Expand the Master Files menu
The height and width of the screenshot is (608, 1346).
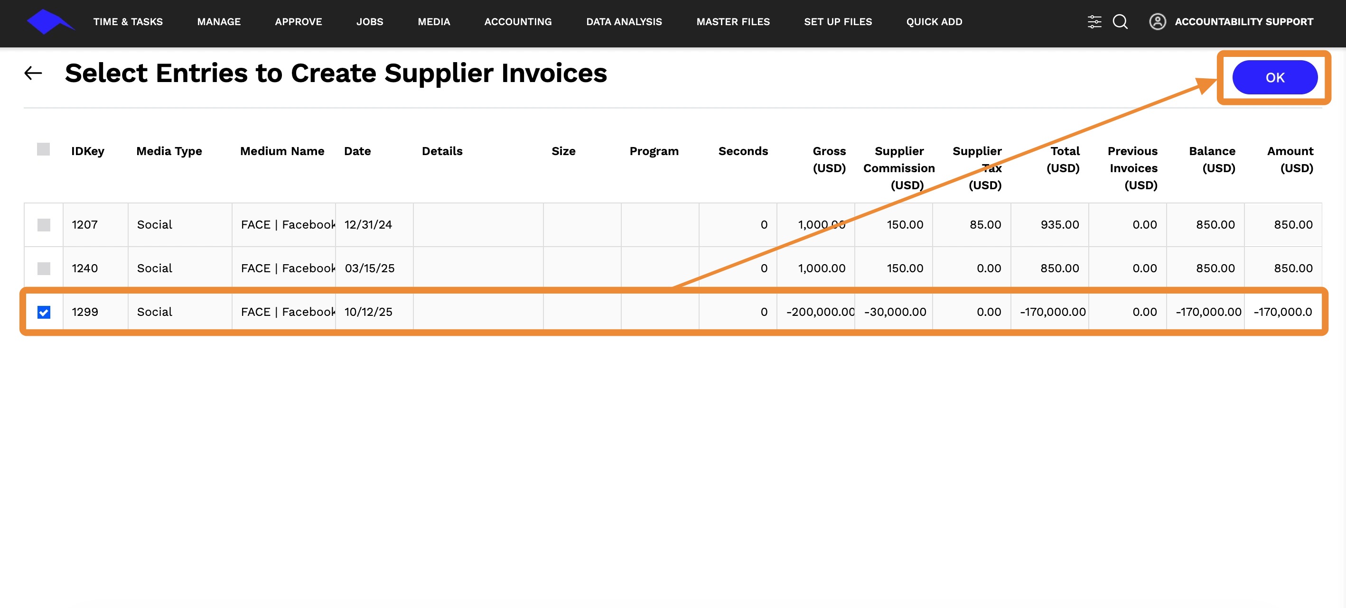[x=733, y=22]
